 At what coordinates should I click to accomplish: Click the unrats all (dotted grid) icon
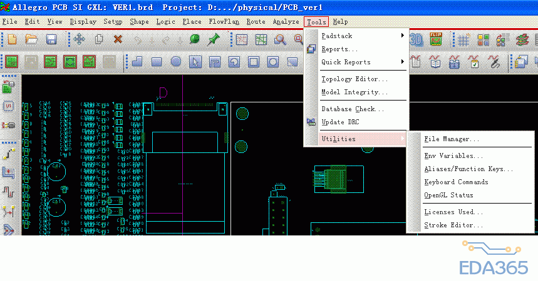(242, 40)
